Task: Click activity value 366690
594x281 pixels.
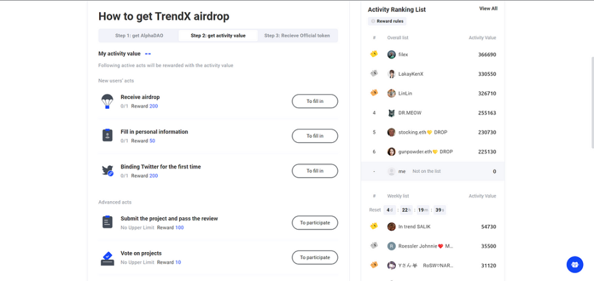Action: [487, 55]
